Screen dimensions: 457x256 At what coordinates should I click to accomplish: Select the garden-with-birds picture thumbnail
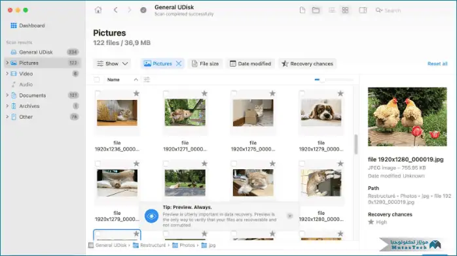tap(185, 183)
